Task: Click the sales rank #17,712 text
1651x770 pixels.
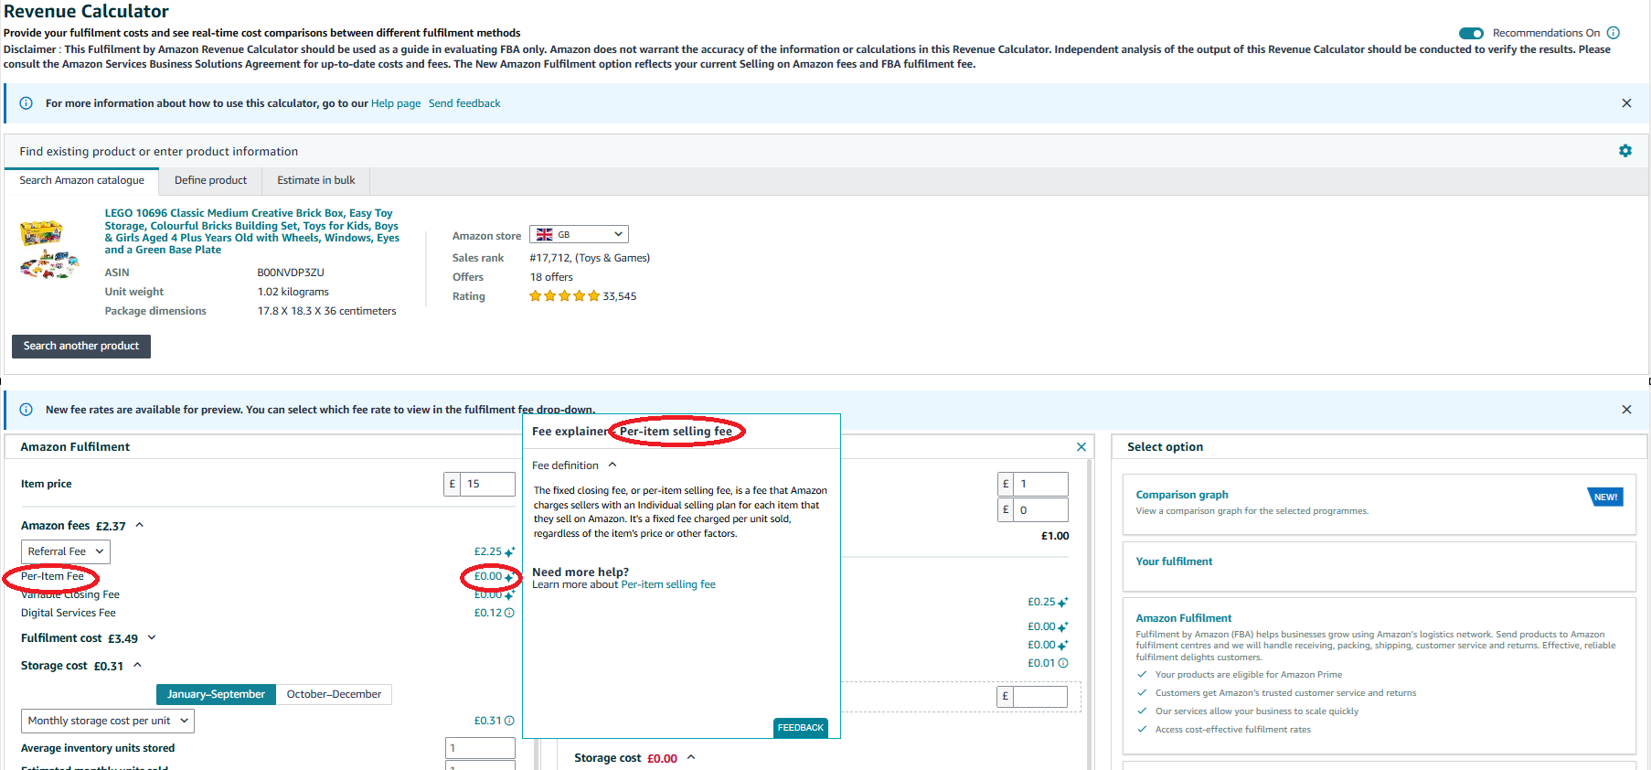Action: [590, 258]
